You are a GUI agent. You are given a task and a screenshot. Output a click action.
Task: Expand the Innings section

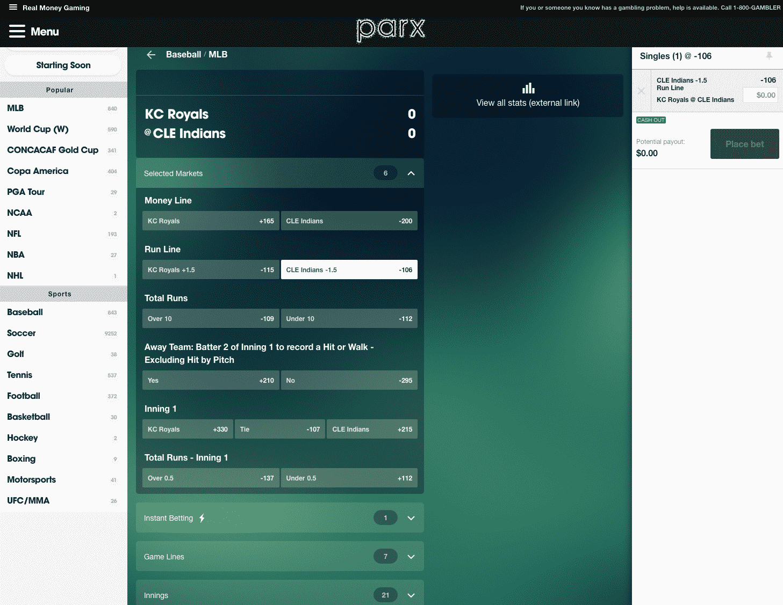pos(411,595)
